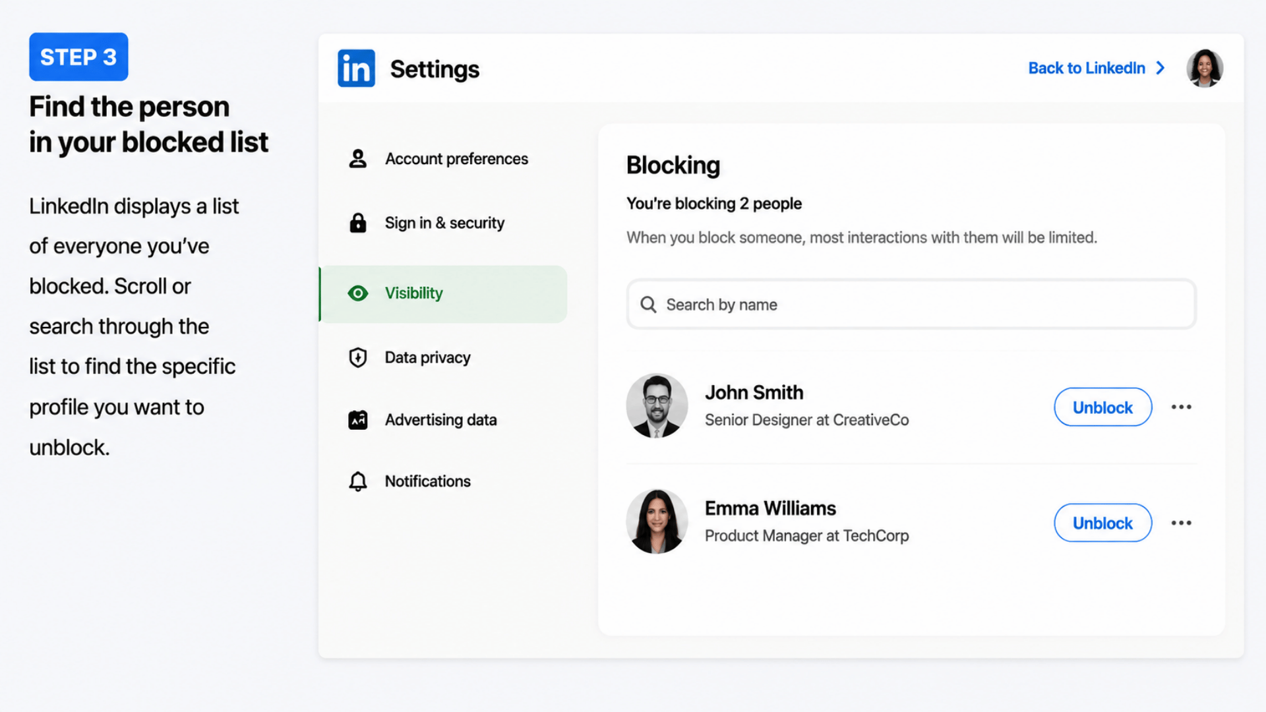
Task: Open more options for John Smith
Action: click(1181, 407)
